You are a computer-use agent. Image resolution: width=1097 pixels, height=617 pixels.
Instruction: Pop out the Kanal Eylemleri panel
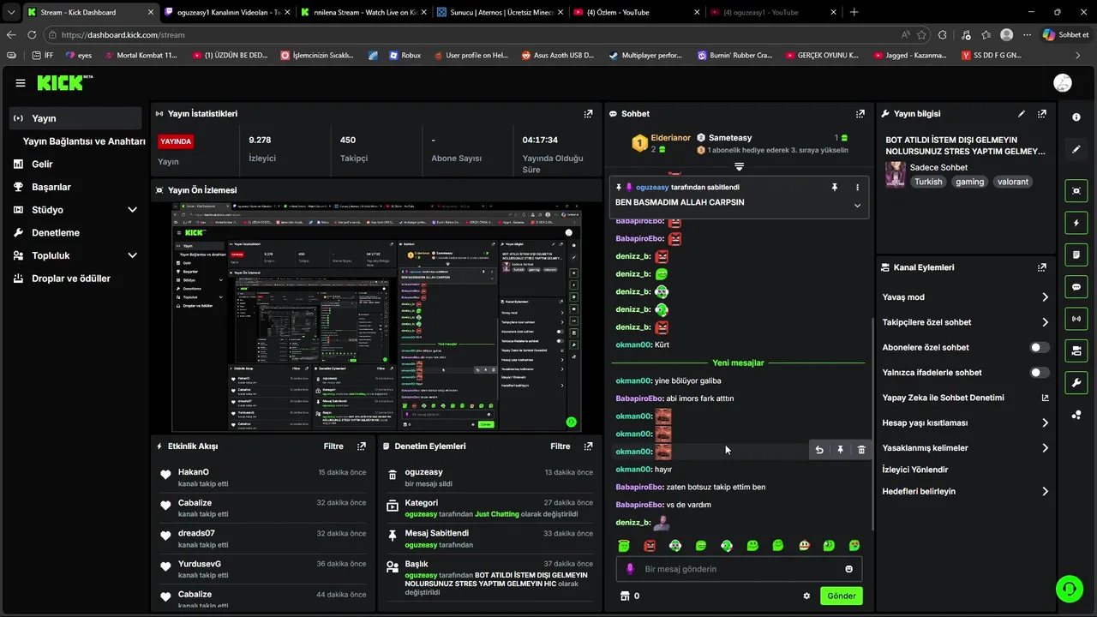[1041, 267]
